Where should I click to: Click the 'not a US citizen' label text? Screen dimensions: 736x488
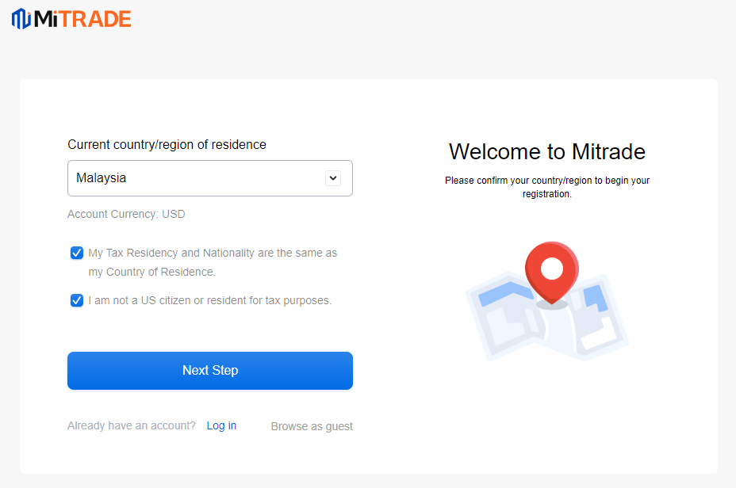click(210, 300)
